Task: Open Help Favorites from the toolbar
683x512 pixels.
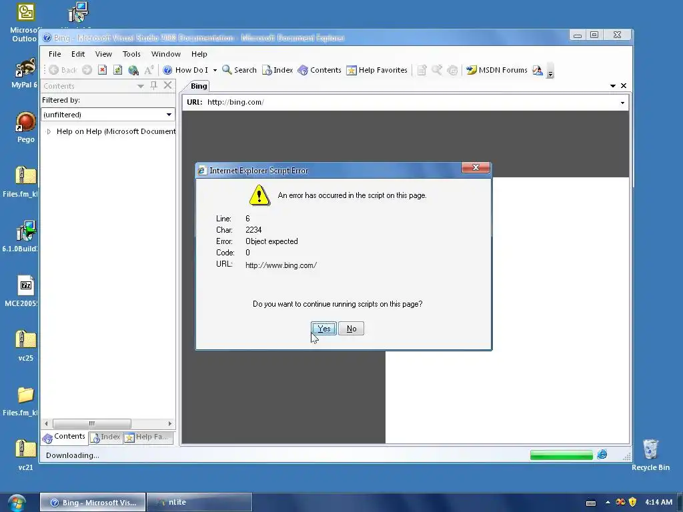Action: click(377, 70)
